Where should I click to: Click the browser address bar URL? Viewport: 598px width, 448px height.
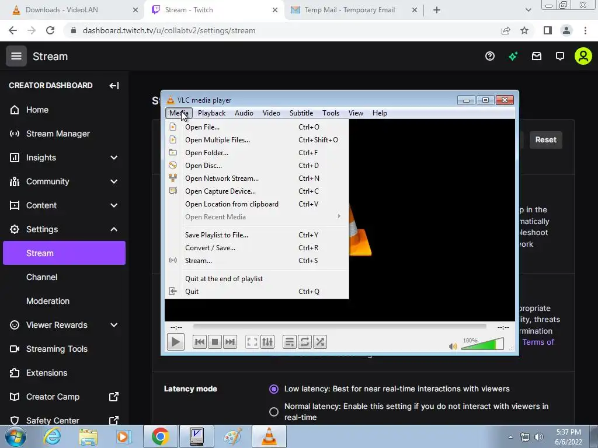pyautogui.click(x=169, y=30)
